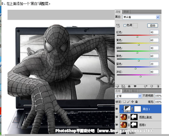Select the 黑白 1 layer name
The width and height of the screenshot is (169, 136).
click(x=146, y=109)
